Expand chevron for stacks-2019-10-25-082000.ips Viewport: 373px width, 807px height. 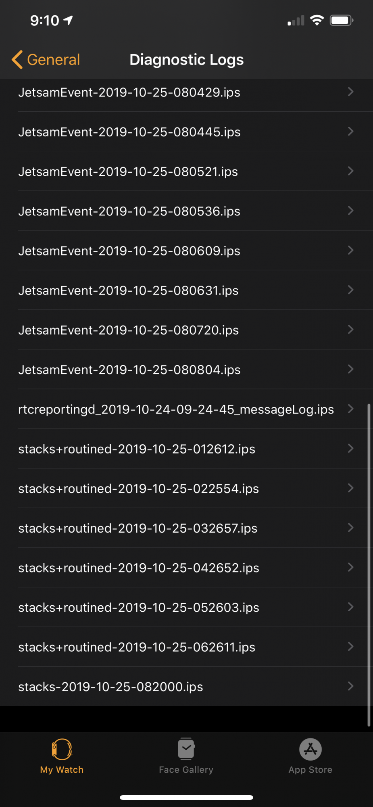coord(350,686)
